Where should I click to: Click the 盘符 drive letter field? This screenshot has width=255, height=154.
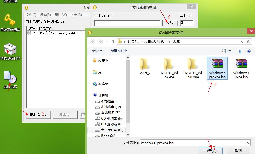(187, 23)
